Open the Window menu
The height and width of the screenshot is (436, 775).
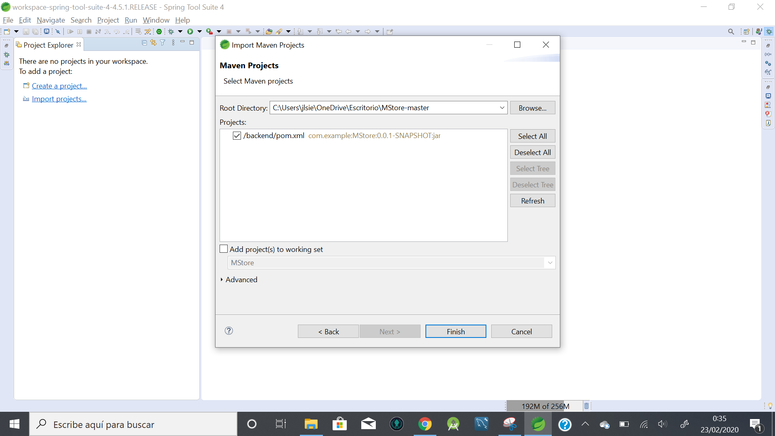(x=156, y=20)
